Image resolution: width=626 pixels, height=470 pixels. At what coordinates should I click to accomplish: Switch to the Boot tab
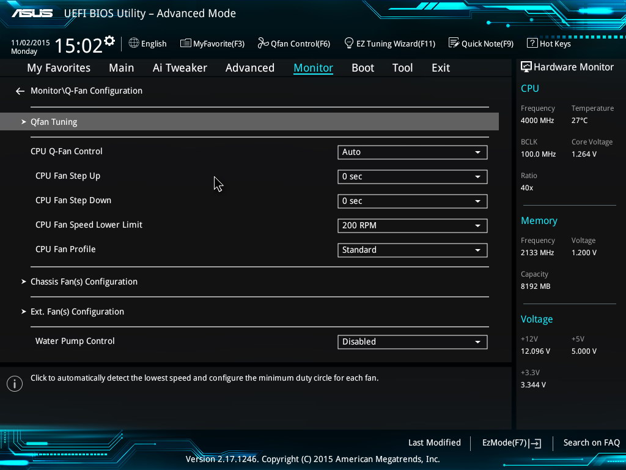(x=363, y=68)
